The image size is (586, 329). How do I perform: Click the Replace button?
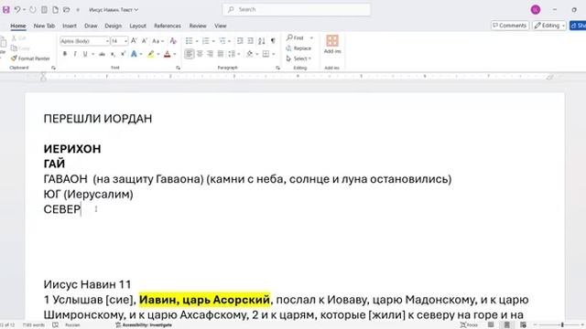298,48
